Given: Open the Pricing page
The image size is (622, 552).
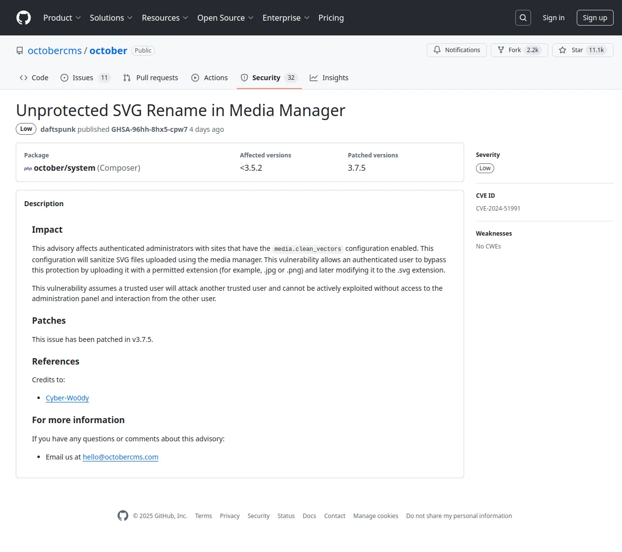Looking at the screenshot, I should click(331, 18).
